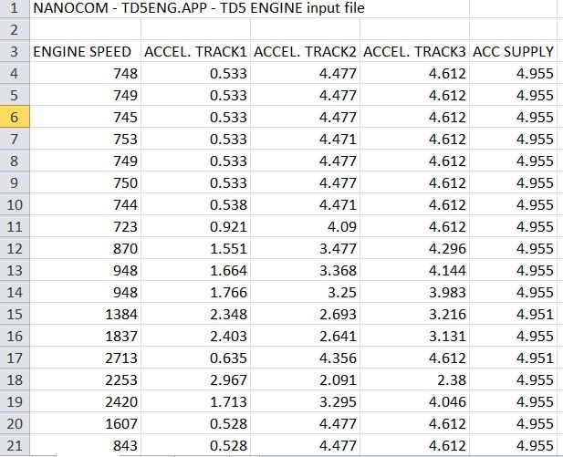Select the ACCEL. TRACK2 header cell

pos(305,51)
